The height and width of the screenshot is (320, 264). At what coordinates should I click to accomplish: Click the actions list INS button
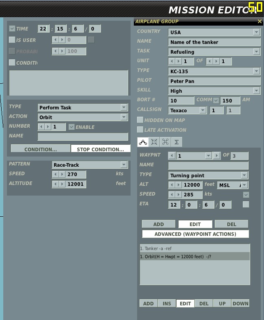pyautogui.click(x=167, y=303)
